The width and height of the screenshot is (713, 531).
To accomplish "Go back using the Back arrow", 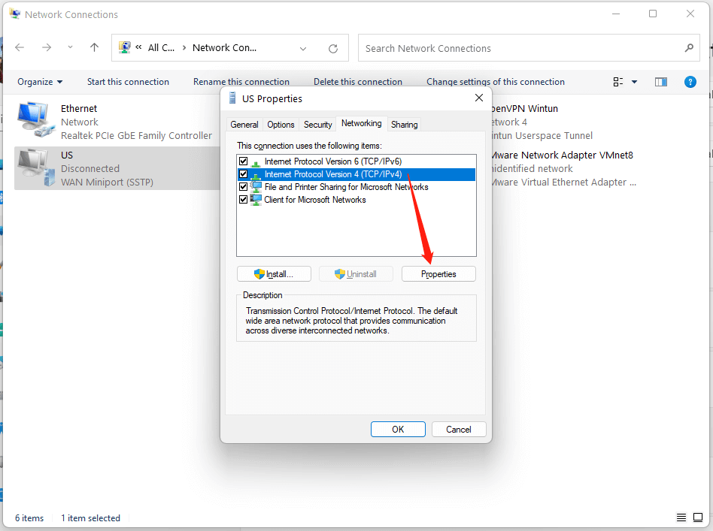I will 20,48.
